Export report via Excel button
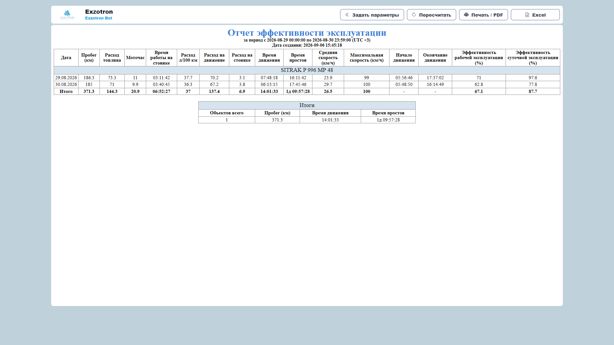Screen dimensions: 614x345 tap(535, 15)
